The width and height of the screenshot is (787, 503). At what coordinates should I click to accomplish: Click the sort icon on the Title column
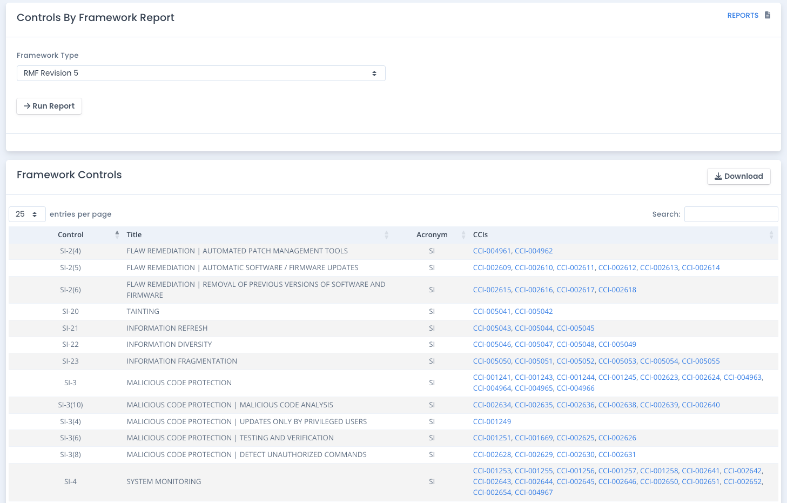386,234
